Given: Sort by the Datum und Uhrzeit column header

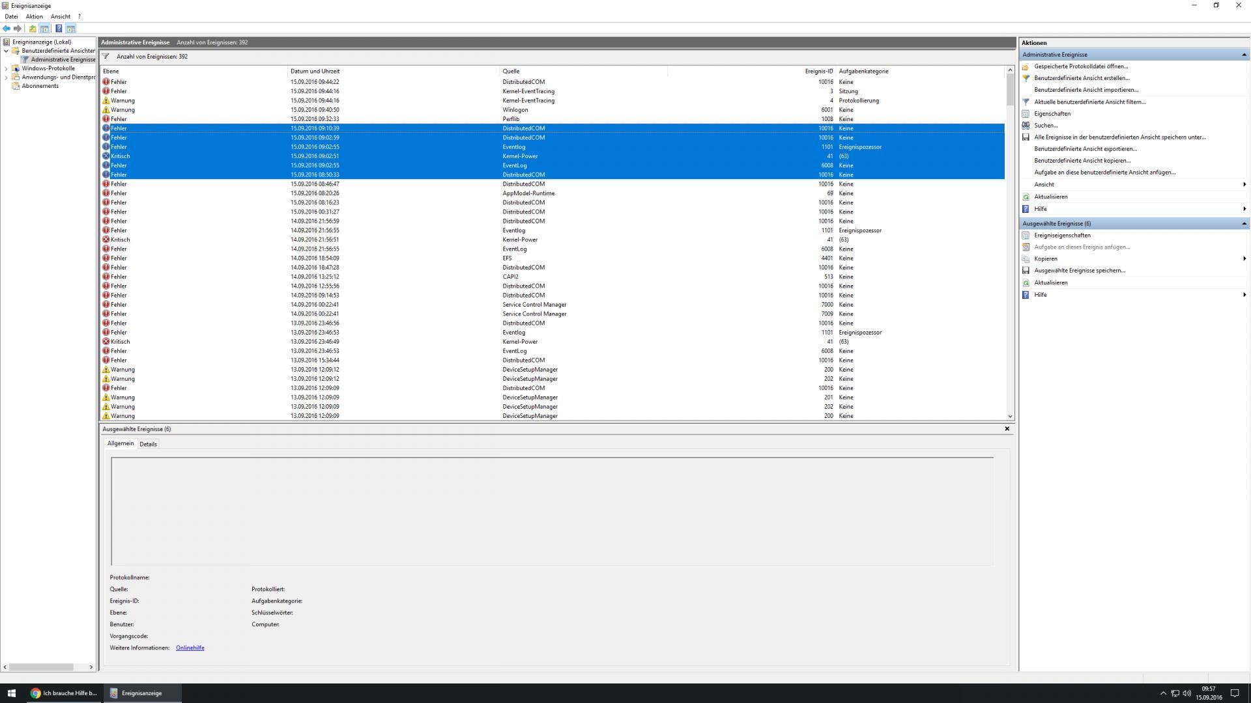Looking at the screenshot, I should [394, 71].
